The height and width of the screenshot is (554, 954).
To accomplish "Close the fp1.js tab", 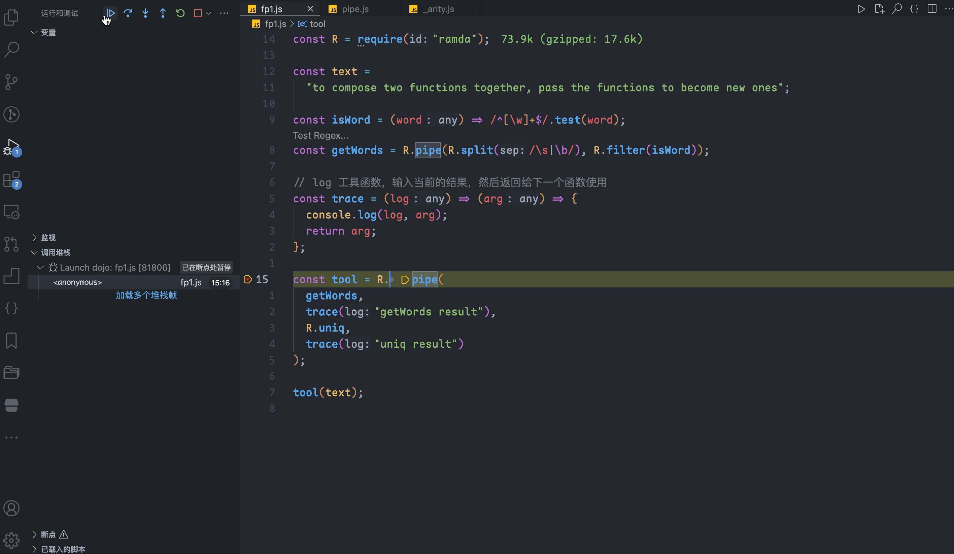I will (x=310, y=9).
